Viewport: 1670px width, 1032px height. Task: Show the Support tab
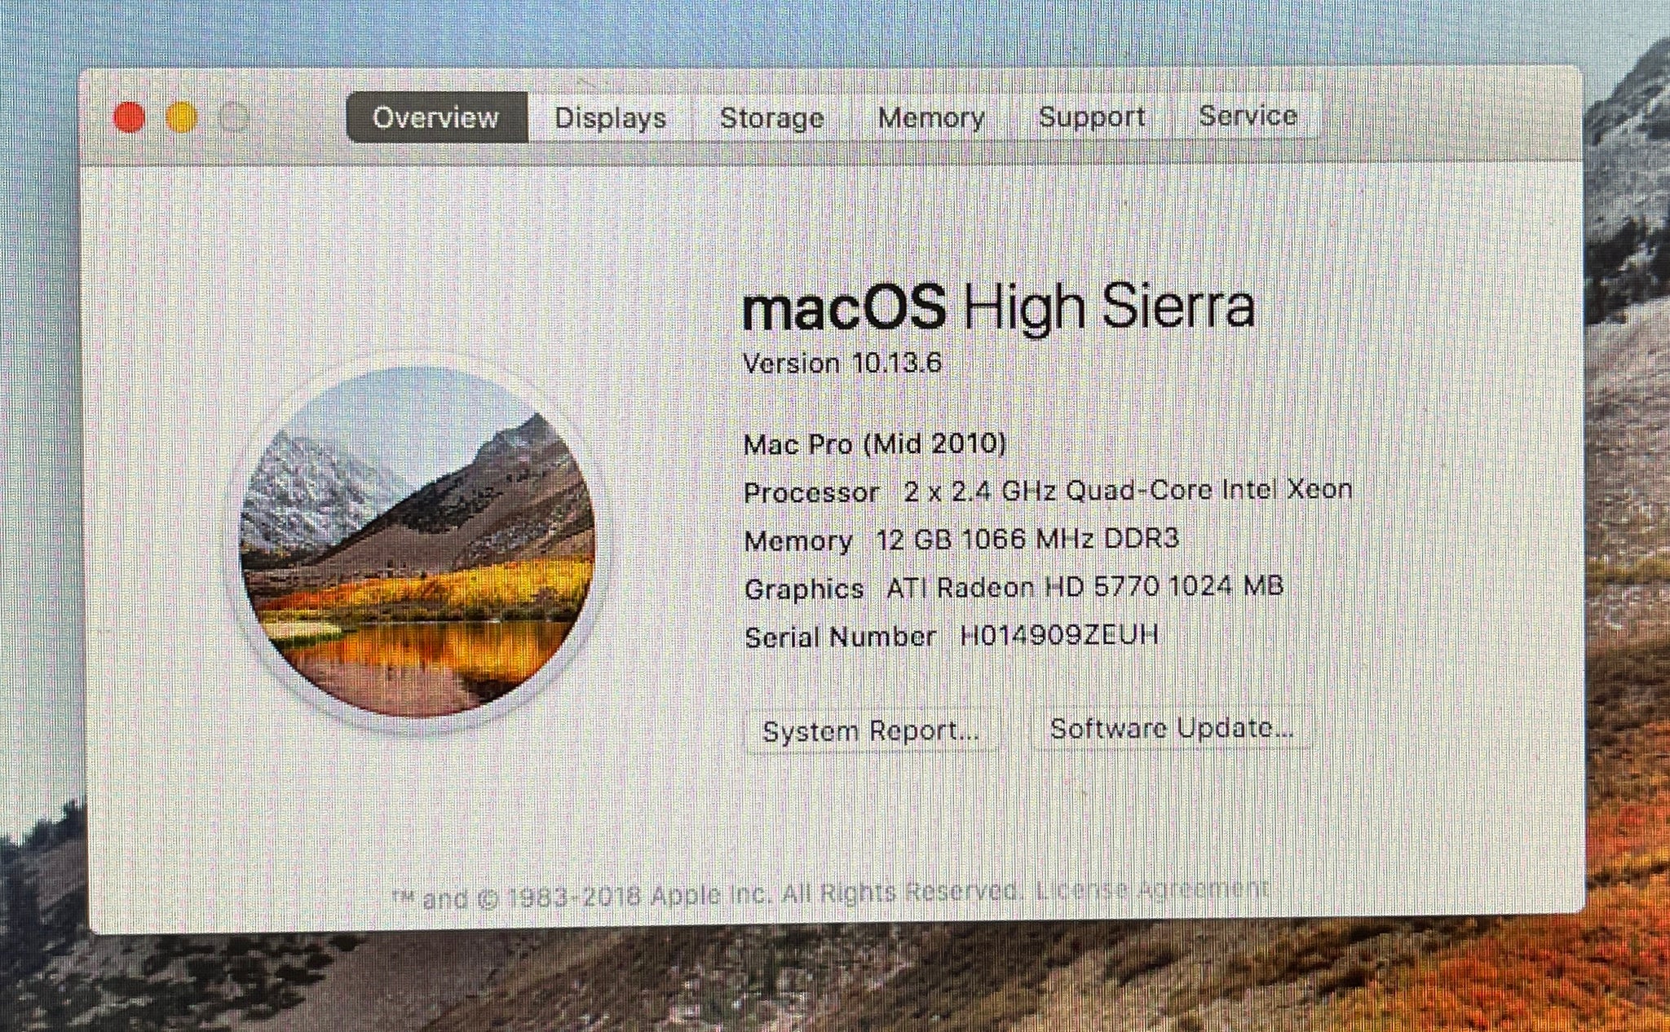1092,117
